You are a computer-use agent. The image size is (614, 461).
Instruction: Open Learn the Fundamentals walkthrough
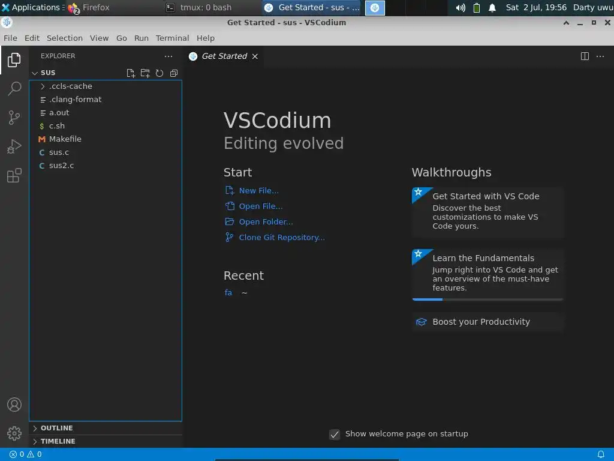click(x=487, y=274)
